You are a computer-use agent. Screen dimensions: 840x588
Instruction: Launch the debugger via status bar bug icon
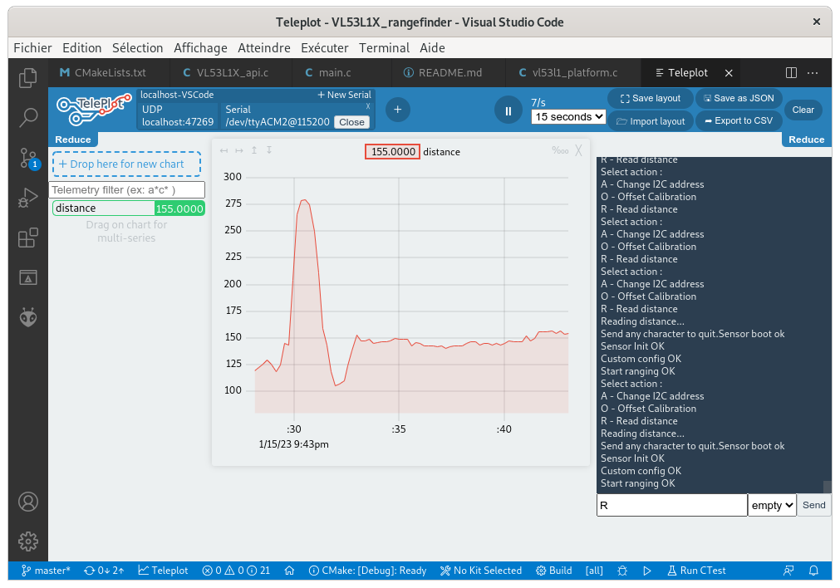coord(622,571)
